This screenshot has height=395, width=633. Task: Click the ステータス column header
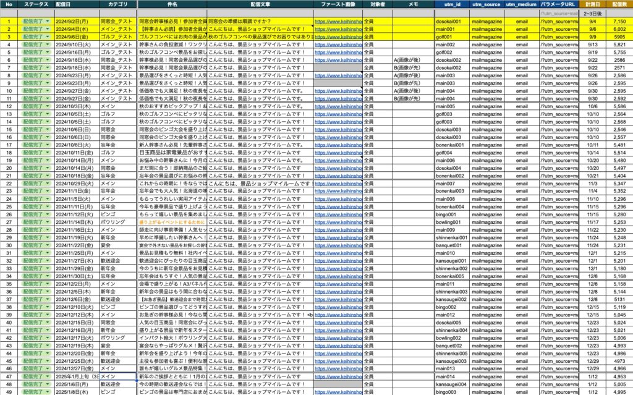(x=35, y=4)
